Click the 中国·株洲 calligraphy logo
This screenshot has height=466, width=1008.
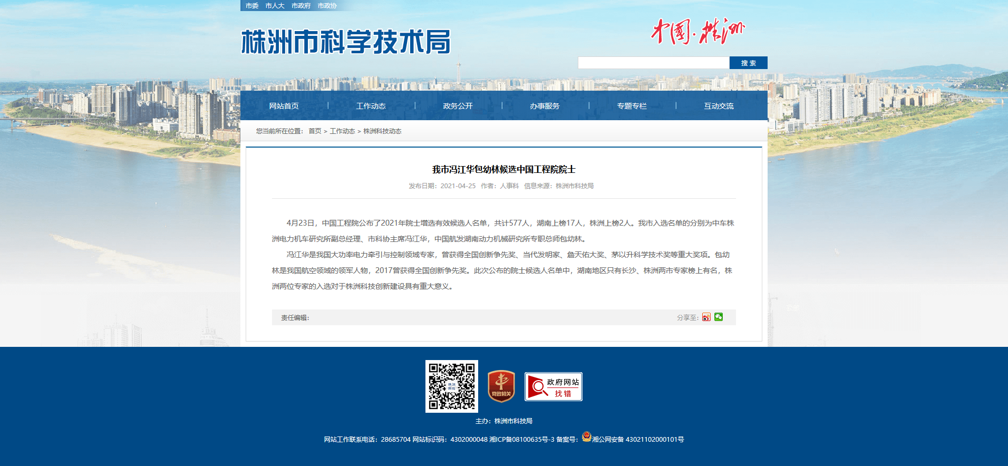[698, 31]
